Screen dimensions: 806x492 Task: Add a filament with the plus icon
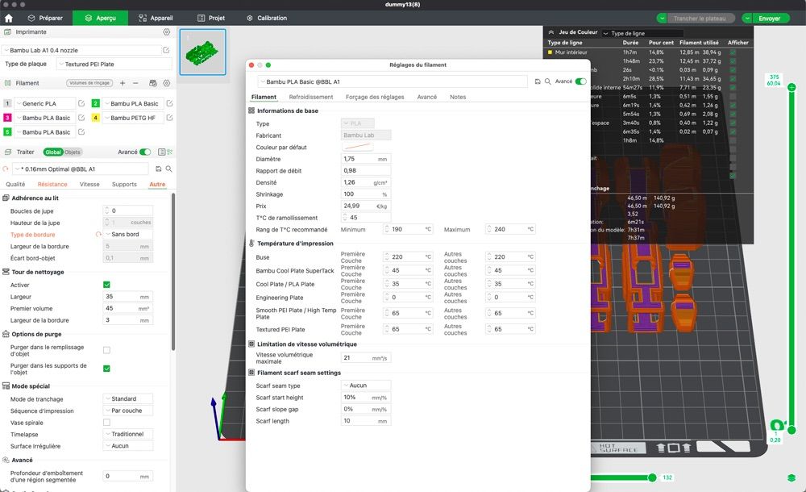click(123, 83)
